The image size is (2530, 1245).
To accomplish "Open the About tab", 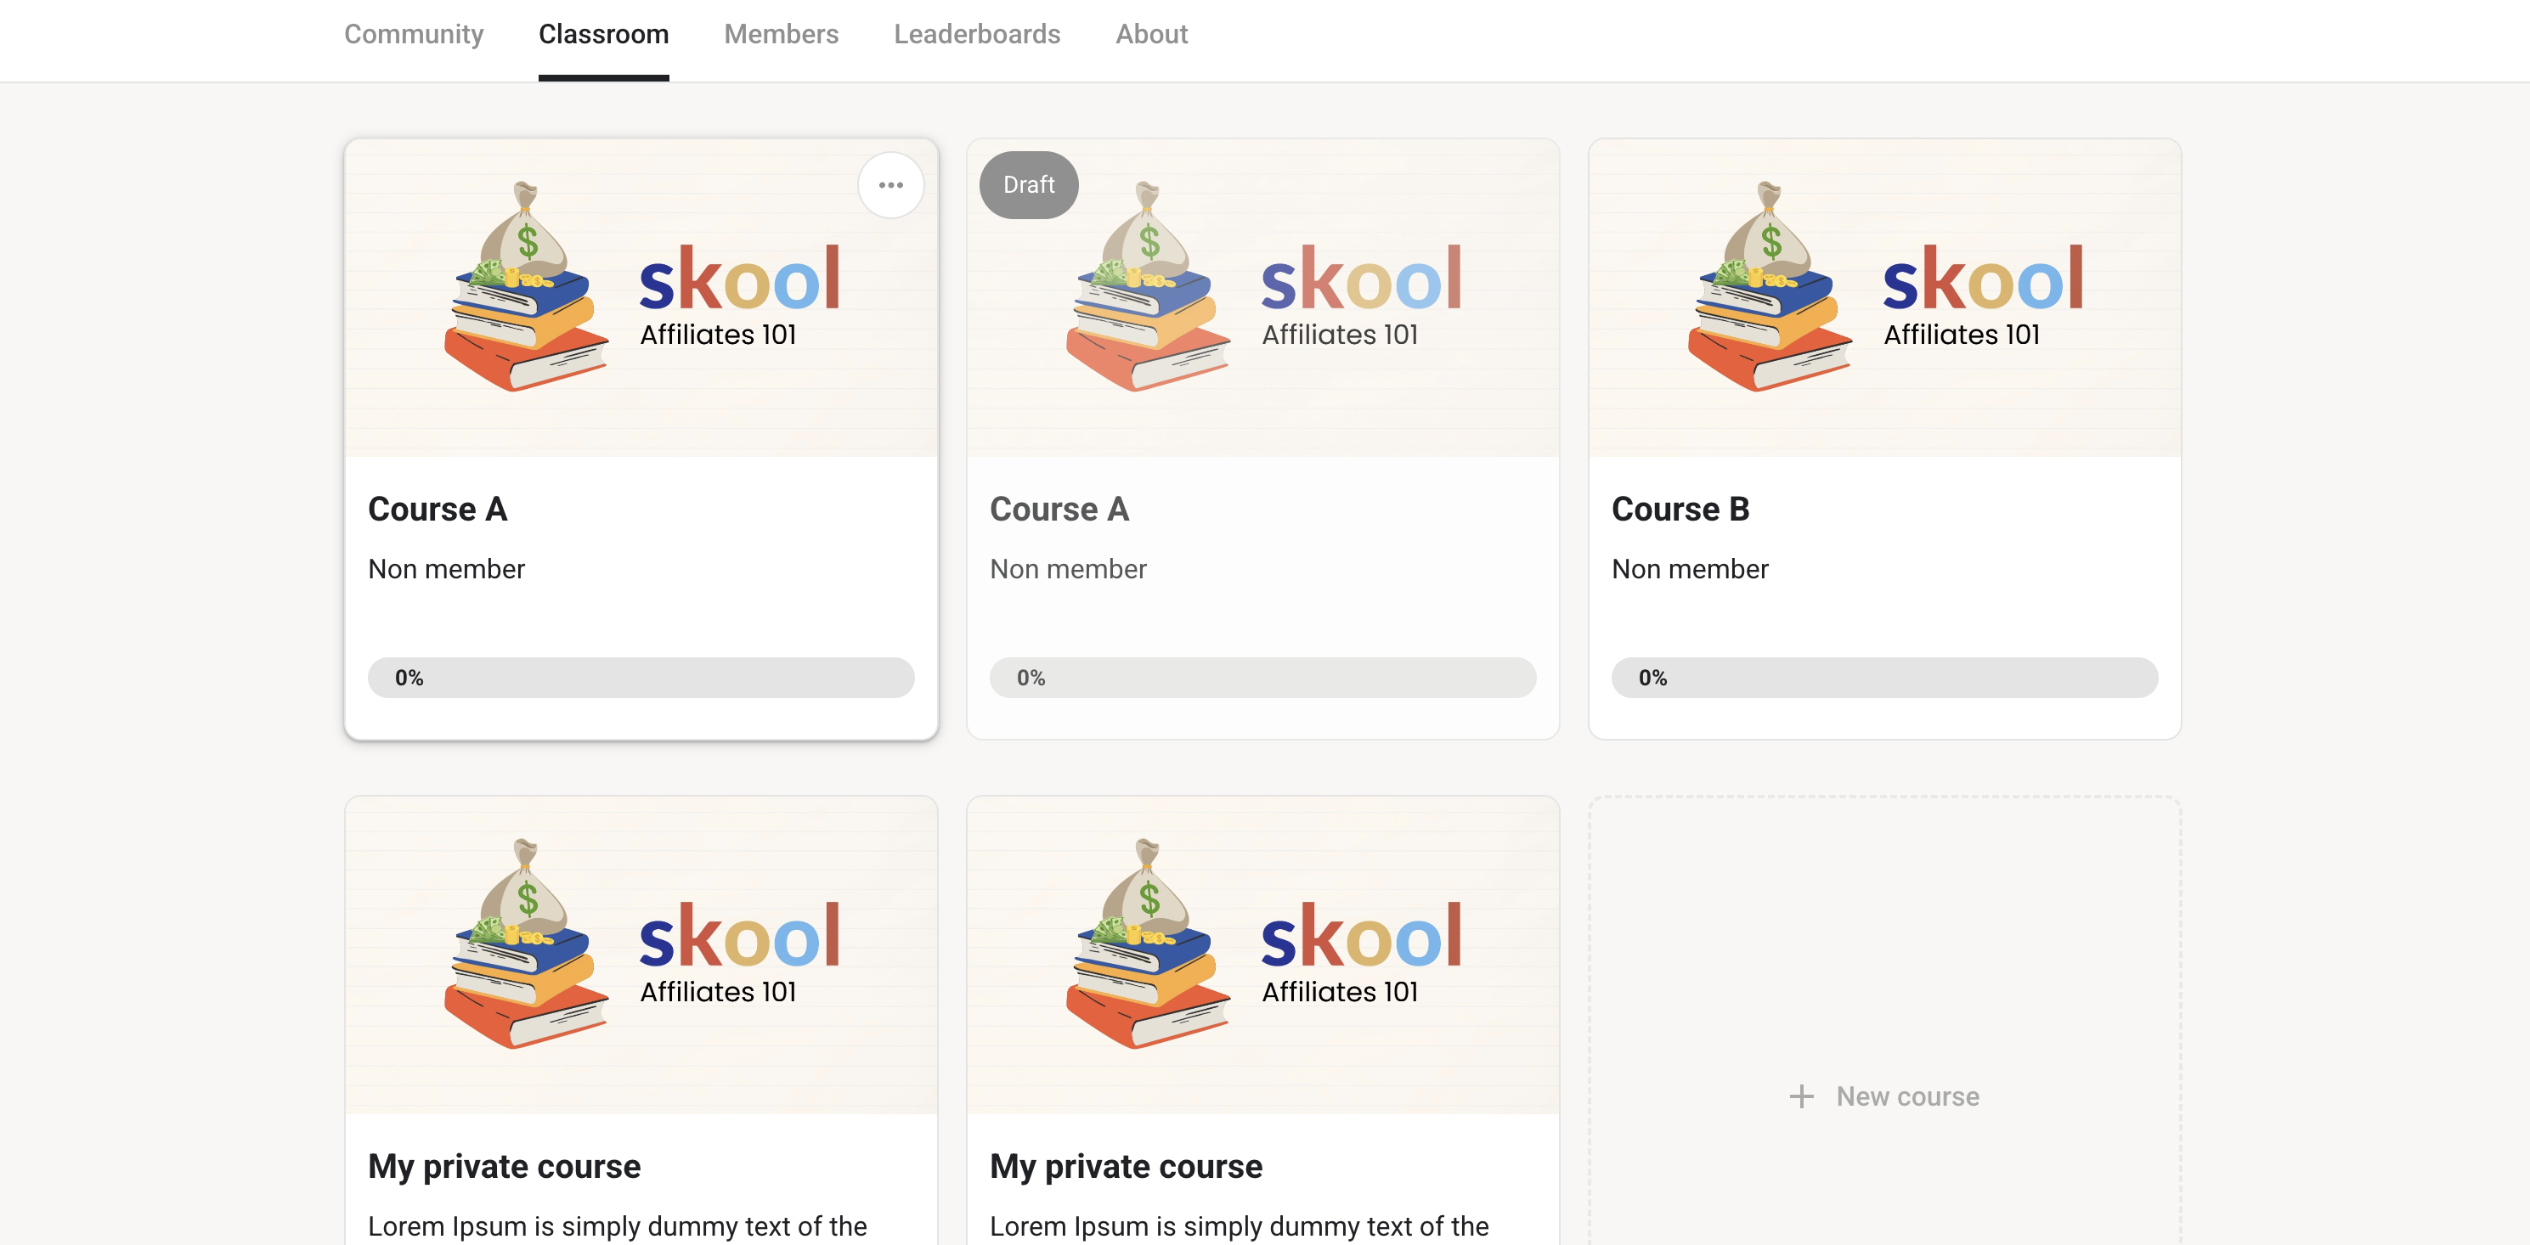I will tap(1151, 34).
